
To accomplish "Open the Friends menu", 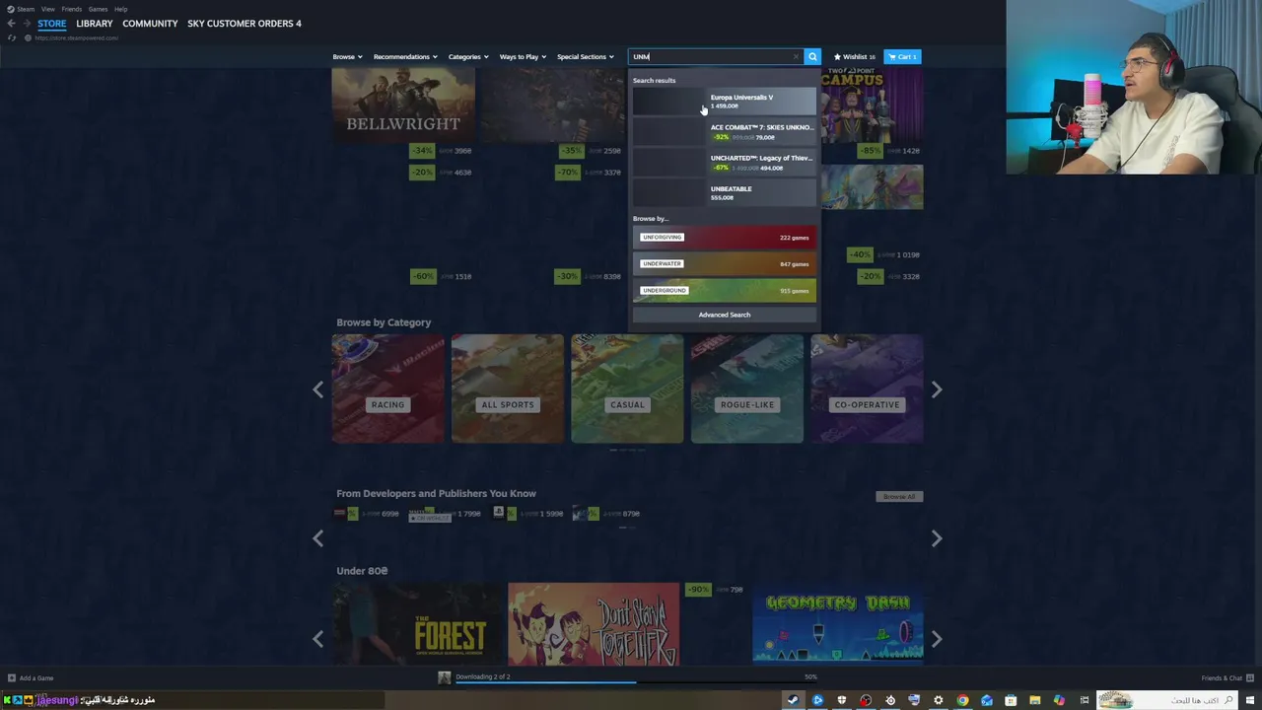I will click(72, 9).
